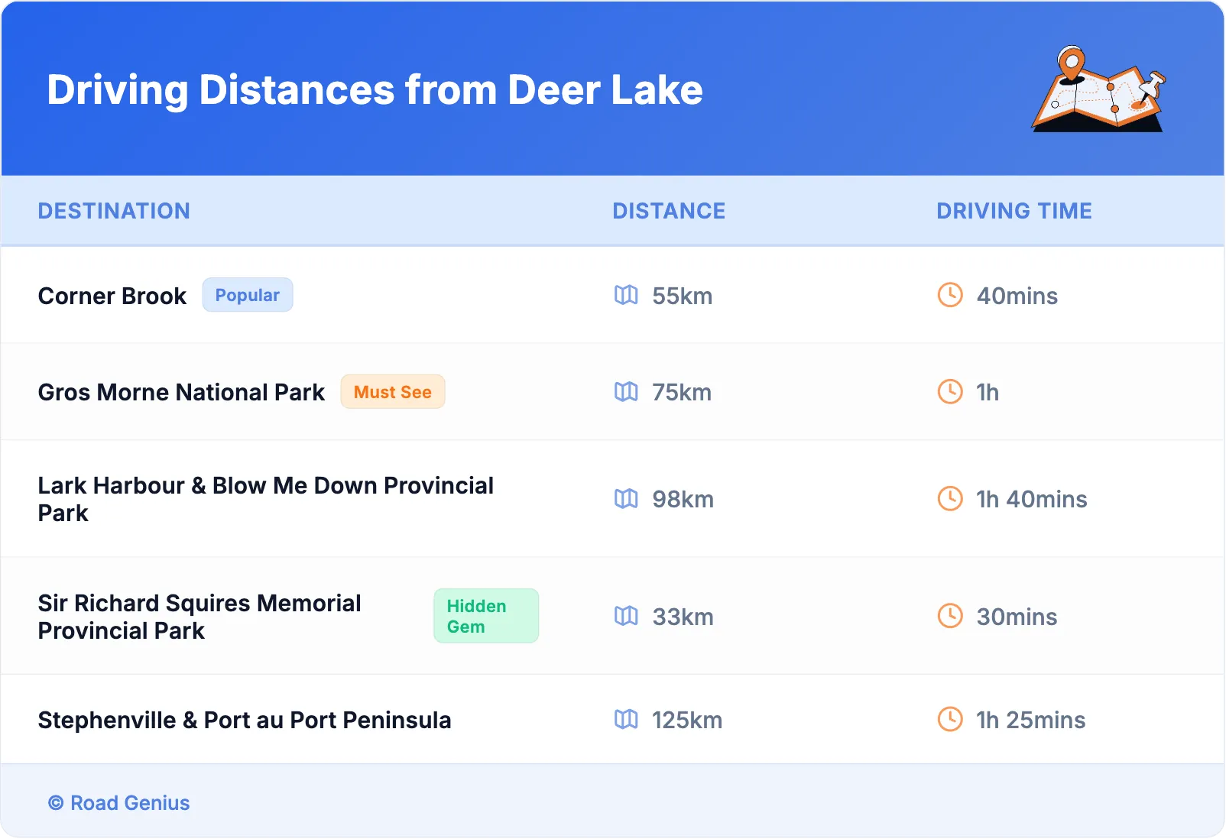Select Sir Richard Squires Memorial Provincial Park
This screenshot has height=839, width=1226.
point(199,617)
